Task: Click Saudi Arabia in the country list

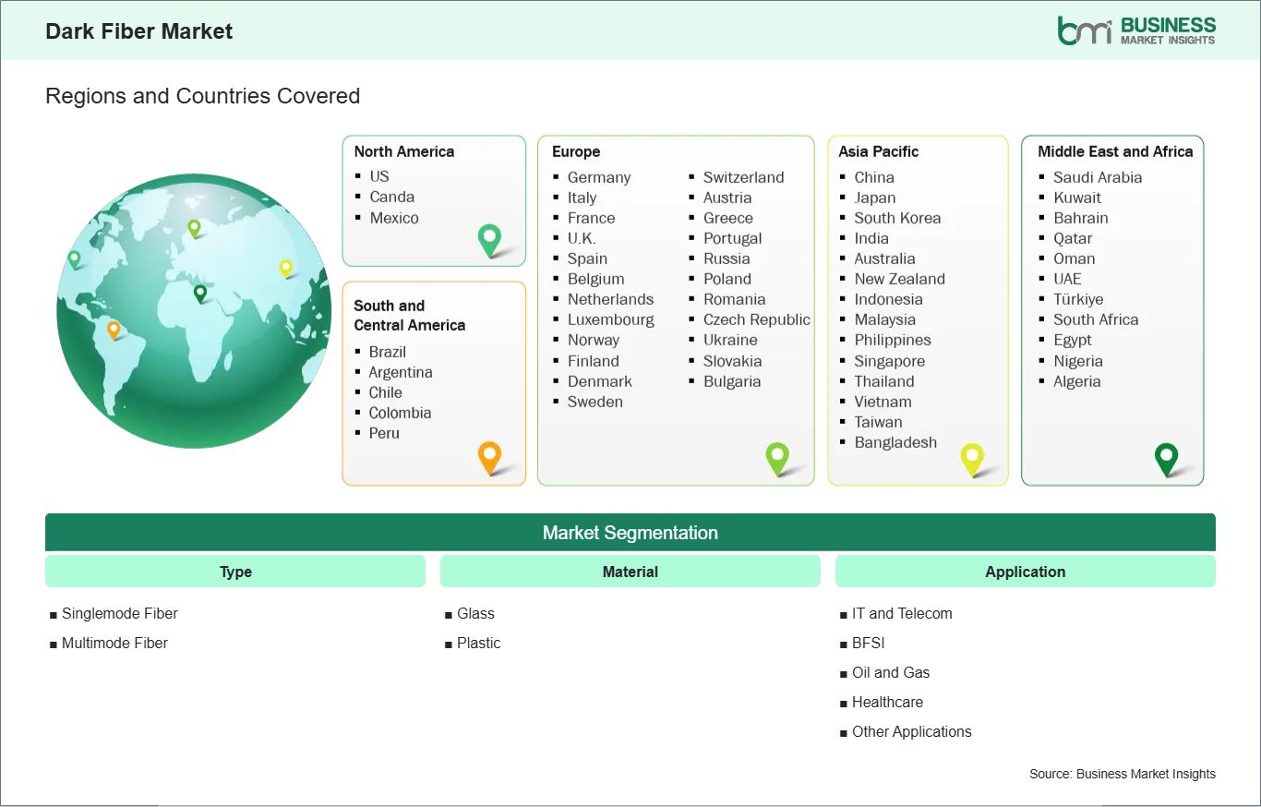Action: click(x=1098, y=177)
